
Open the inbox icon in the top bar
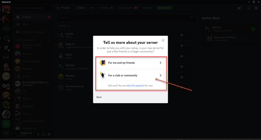(x=249, y=8)
